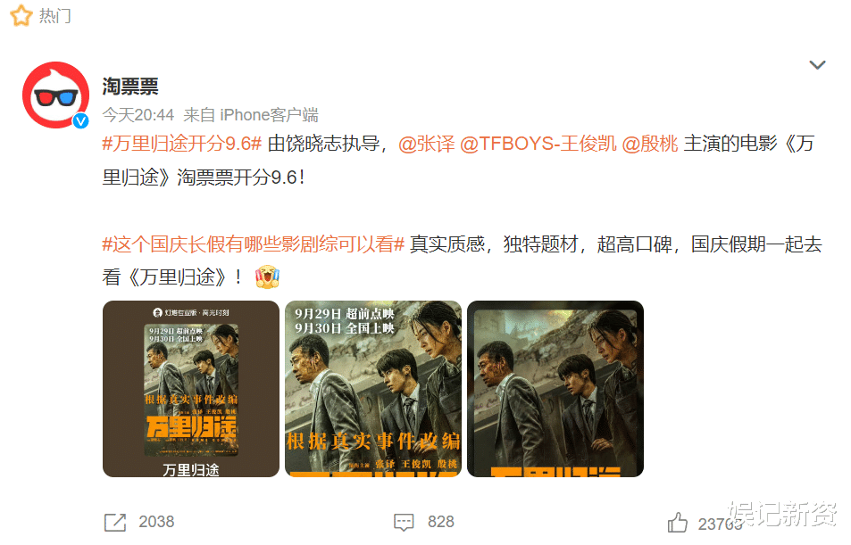Open hashtag #万里归途开分9.6#

[182, 144]
